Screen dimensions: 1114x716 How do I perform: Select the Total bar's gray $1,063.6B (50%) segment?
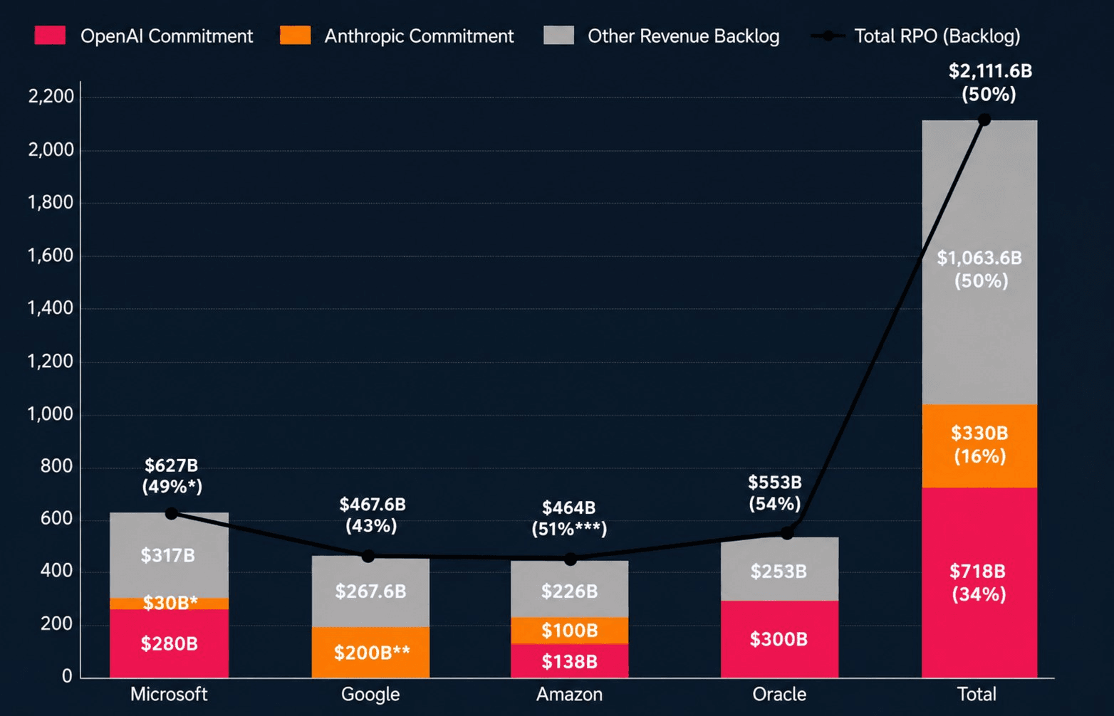pyautogui.click(x=979, y=262)
